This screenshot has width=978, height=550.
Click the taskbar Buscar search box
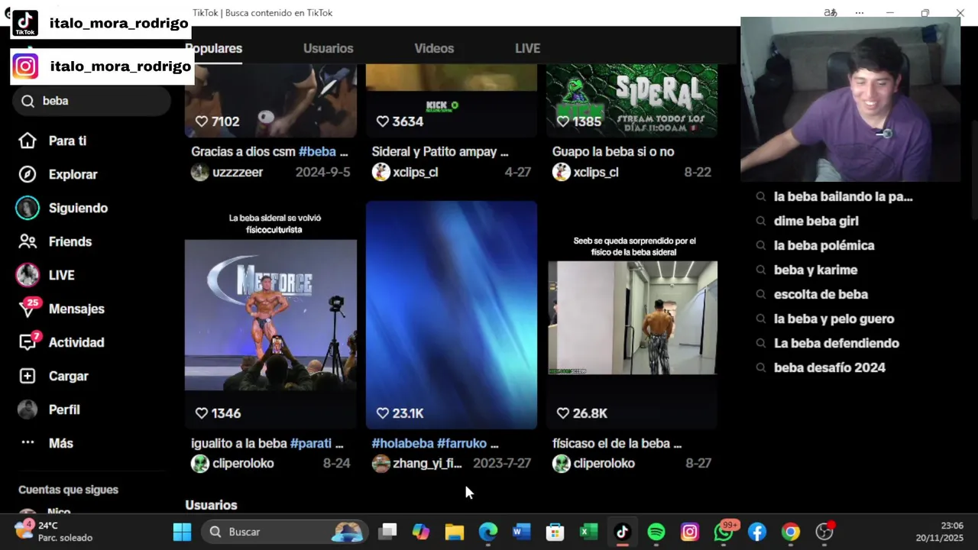click(x=283, y=532)
